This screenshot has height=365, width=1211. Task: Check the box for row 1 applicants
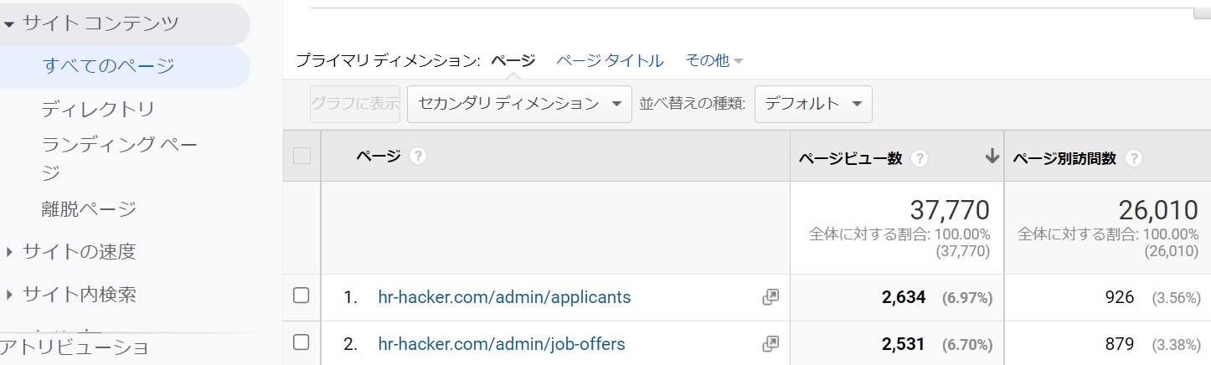click(x=301, y=296)
